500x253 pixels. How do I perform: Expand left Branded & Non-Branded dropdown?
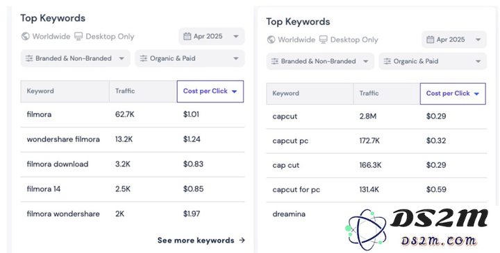(76, 58)
